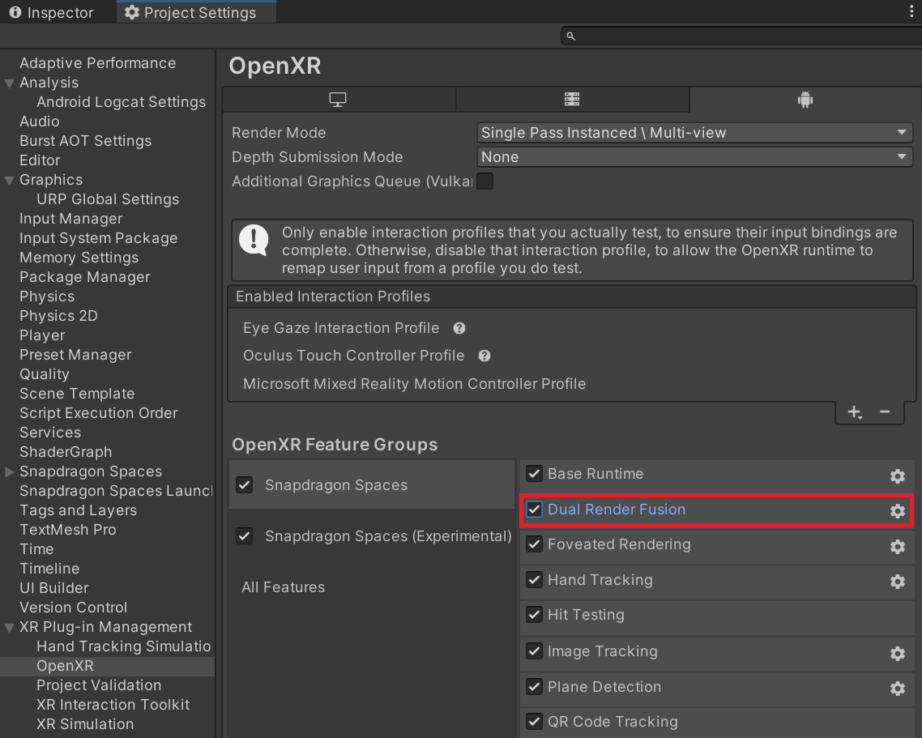922x738 pixels.
Task: Open Preset Manager settings
Action: point(75,354)
